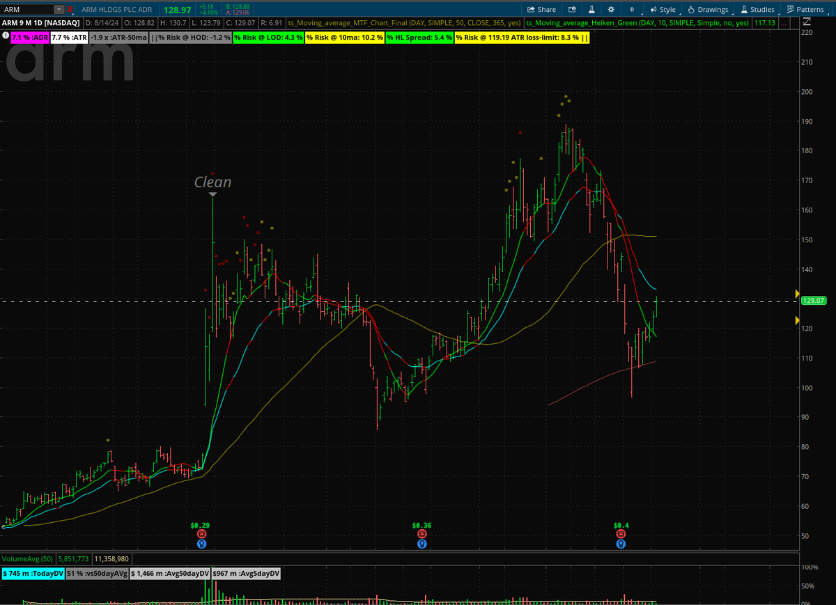The height and width of the screenshot is (605, 836).
Task: Open the symbol selector dropdown arrow
Action: pyautogui.click(x=59, y=9)
